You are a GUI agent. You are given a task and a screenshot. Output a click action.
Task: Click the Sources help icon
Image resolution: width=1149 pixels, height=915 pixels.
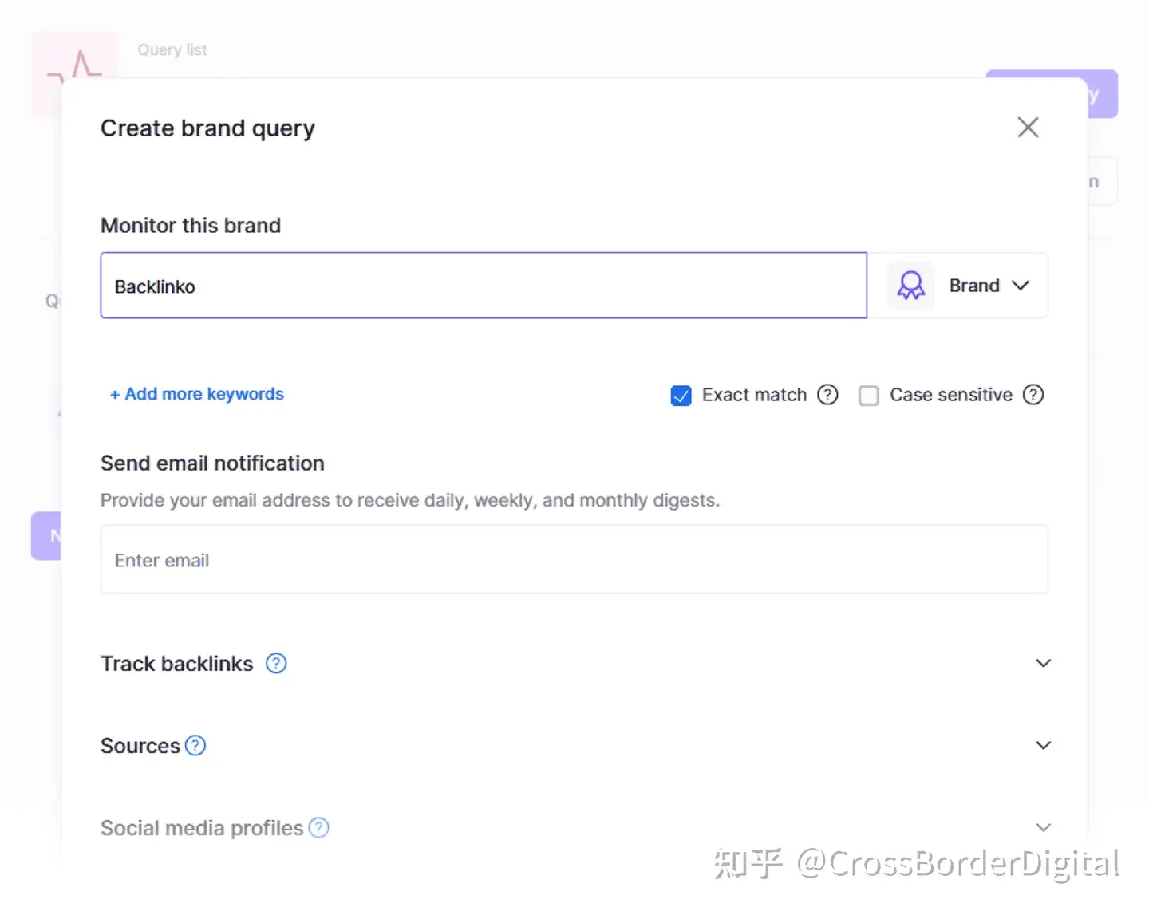(x=195, y=746)
